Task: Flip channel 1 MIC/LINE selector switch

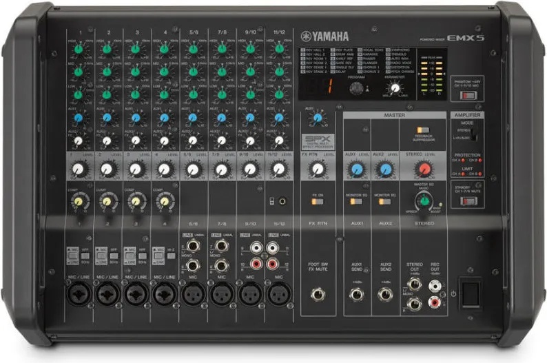Action: tap(72, 256)
